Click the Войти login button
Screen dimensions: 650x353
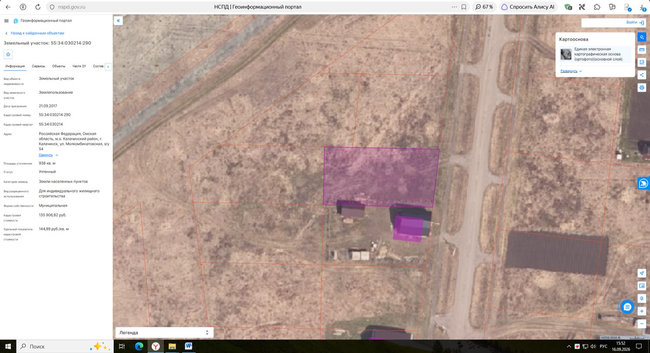(635, 23)
